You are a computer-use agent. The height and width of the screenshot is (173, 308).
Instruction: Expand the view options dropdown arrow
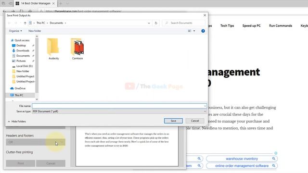coord(194,31)
